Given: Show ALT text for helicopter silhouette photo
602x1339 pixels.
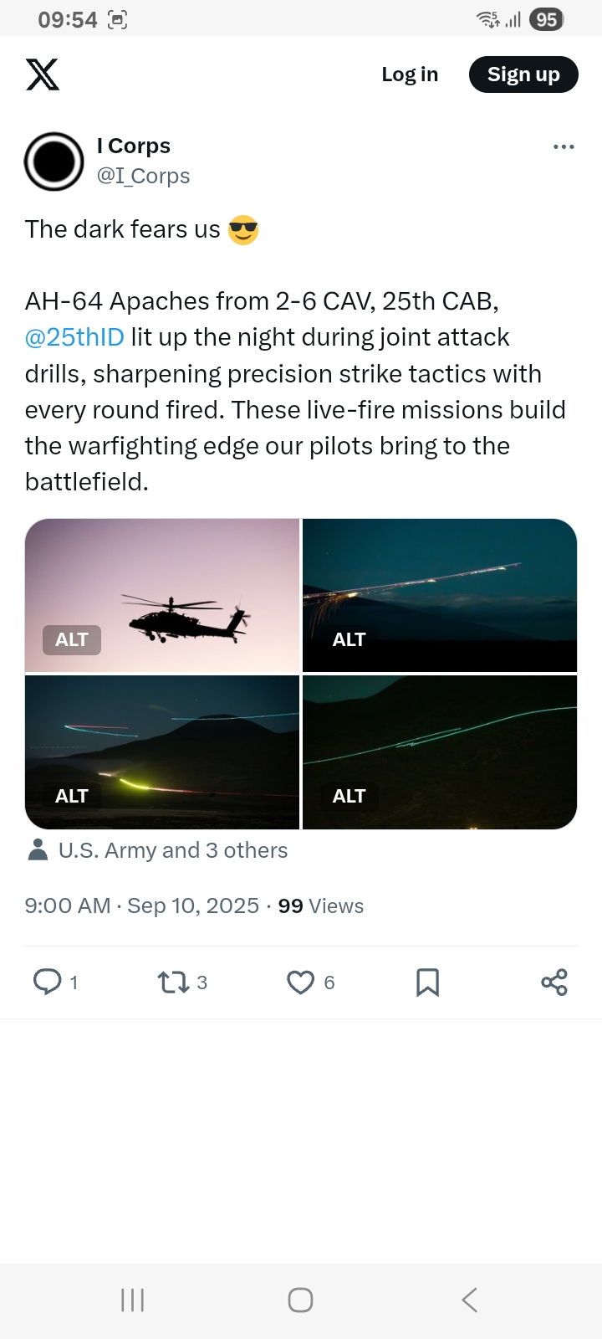Looking at the screenshot, I should point(72,639).
